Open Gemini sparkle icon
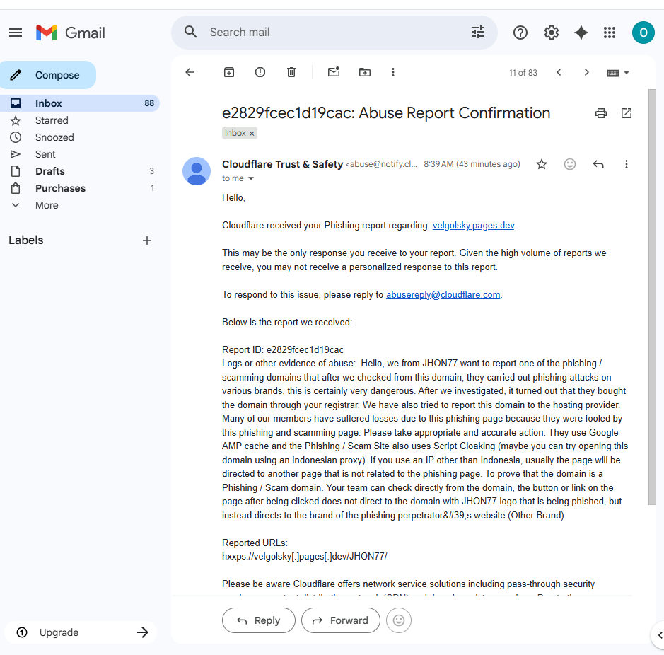Screen dimensions: 664x655 pyautogui.click(x=581, y=33)
